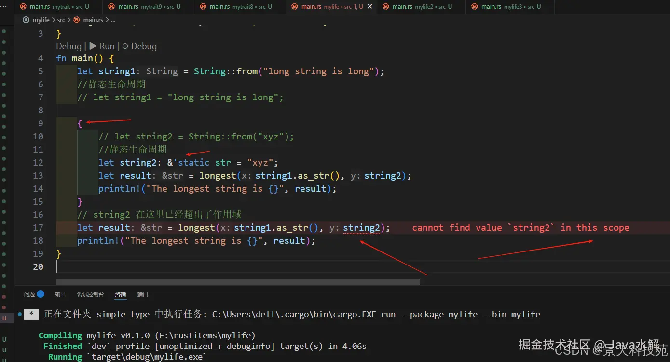Click the first Debug code lens above fn main
Screen dimensions: 670x362
tap(69, 46)
